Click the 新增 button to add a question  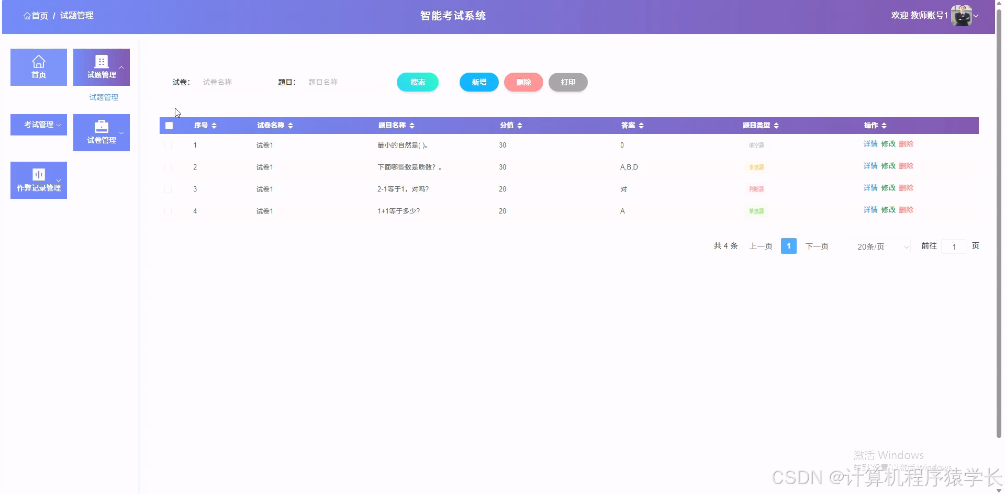(478, 82)
